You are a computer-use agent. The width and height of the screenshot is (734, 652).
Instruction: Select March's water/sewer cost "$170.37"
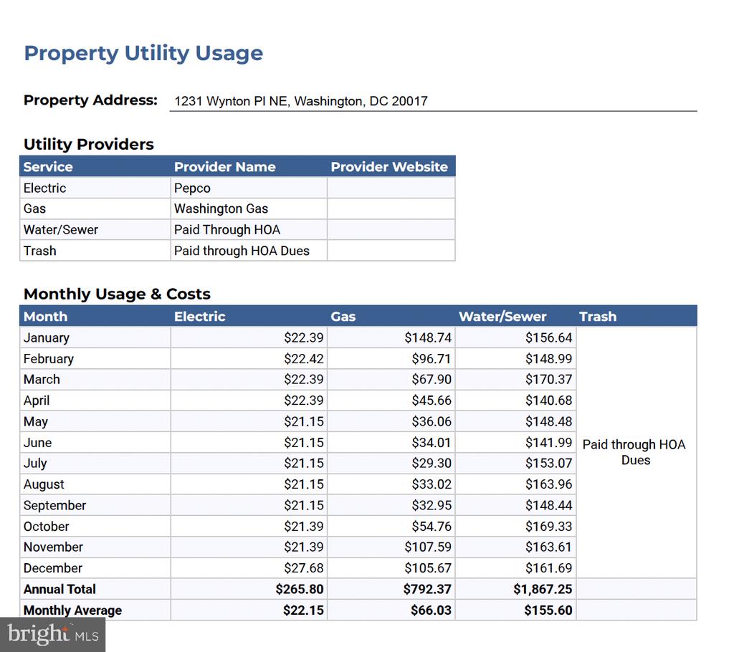point(548,380)
